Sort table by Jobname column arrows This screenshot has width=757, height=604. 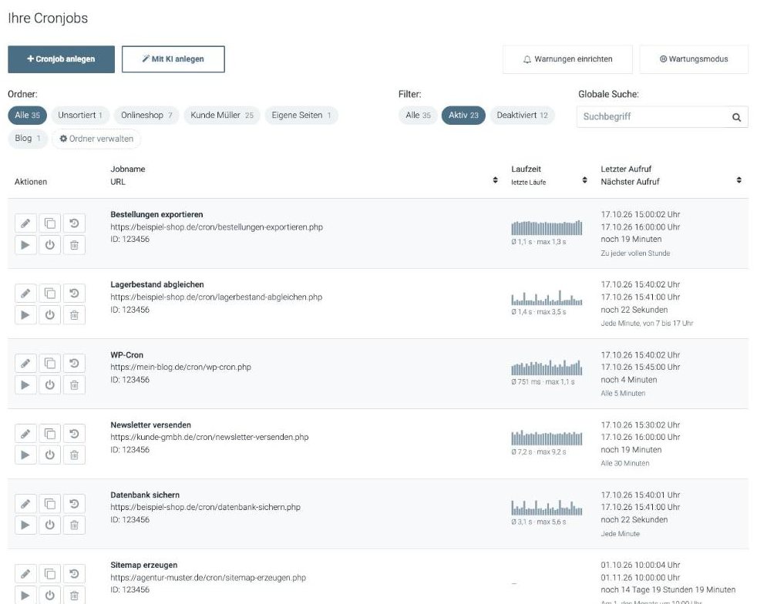(x=495, y=180)
